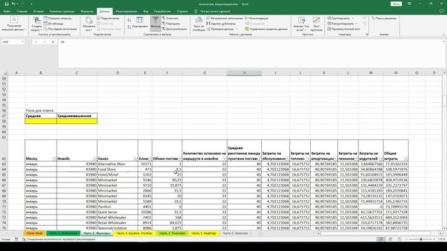Click the Вход sign-in button
The height and width of the screenshot is (251, 447).
click(396, 4)
